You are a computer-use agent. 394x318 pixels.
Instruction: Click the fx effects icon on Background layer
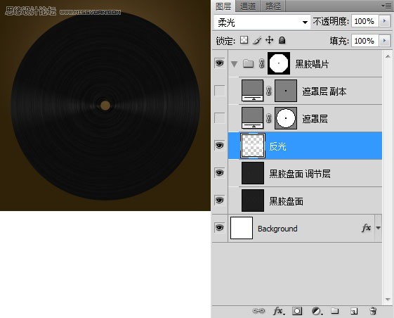coord(366,228)
